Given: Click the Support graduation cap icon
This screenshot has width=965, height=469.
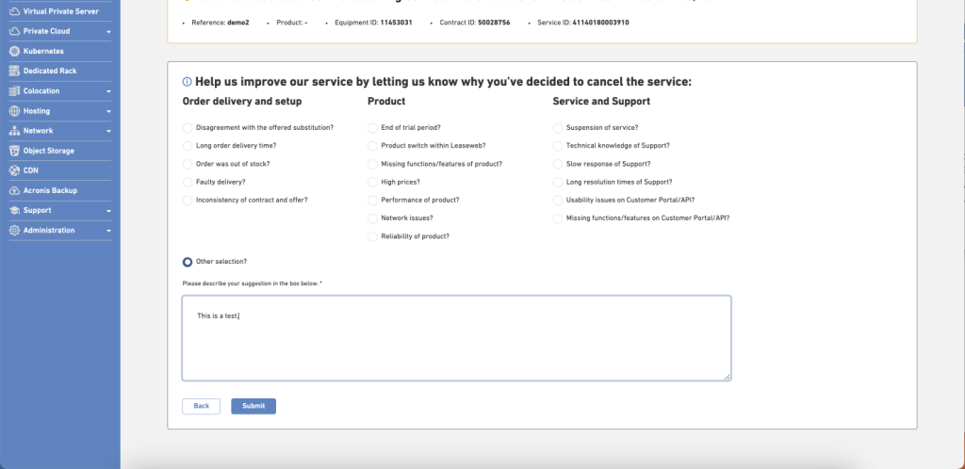Looking at the screenshot, I should pyautogui.click(x=14, y=210).
